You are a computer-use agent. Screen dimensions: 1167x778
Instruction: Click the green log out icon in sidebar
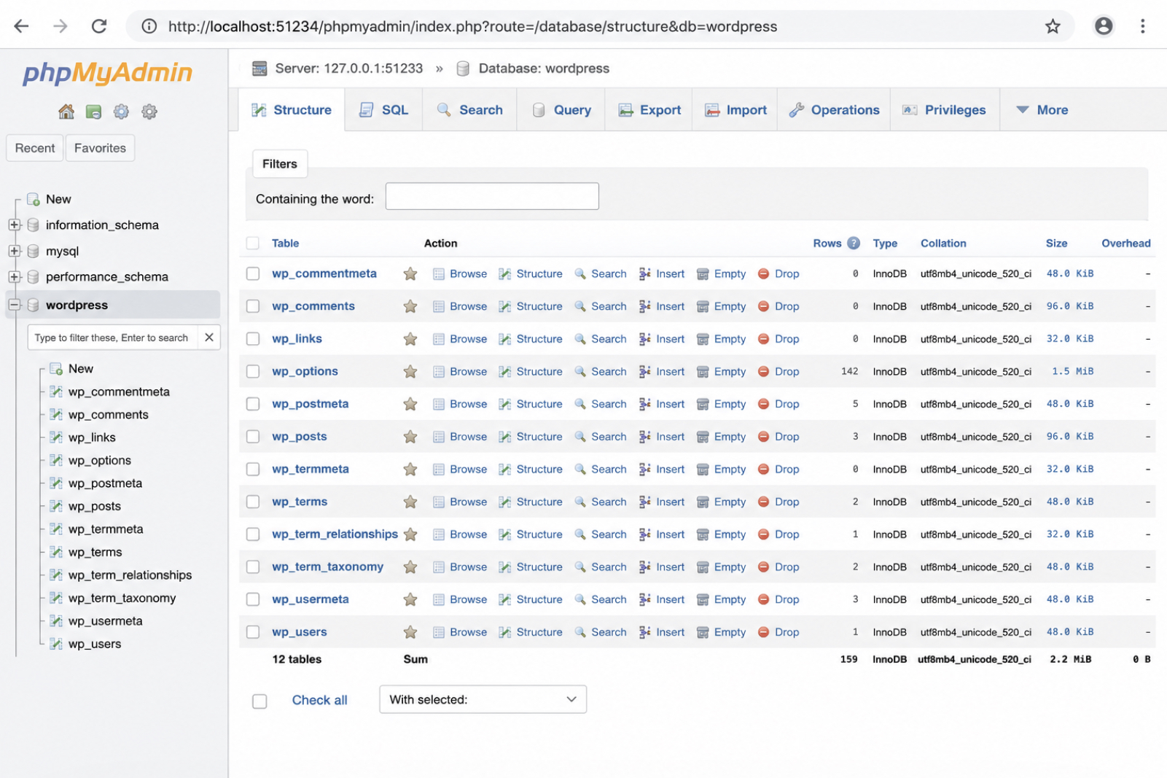[93, 112]
